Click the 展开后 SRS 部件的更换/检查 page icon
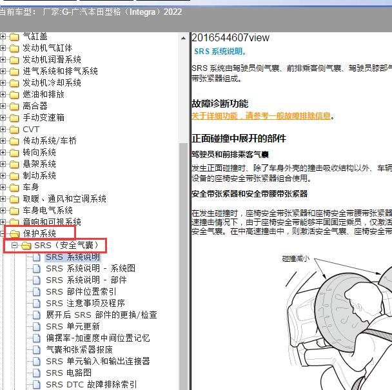Image resolution: width=392 pixels, height=390 pixels. [x=37, y=315]
